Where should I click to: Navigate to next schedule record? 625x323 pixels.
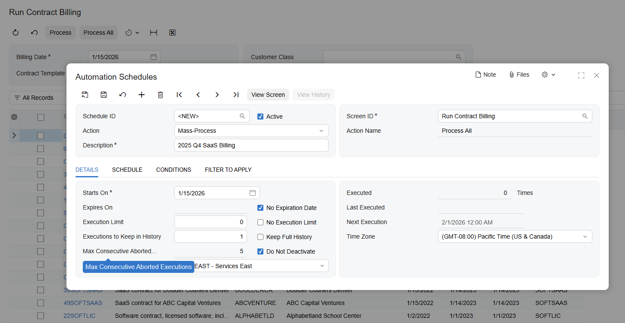217,95
